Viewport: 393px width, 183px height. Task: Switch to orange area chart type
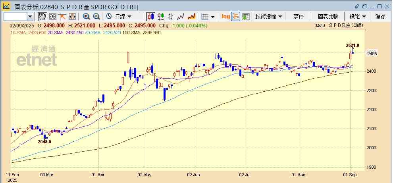pos(192,17)
